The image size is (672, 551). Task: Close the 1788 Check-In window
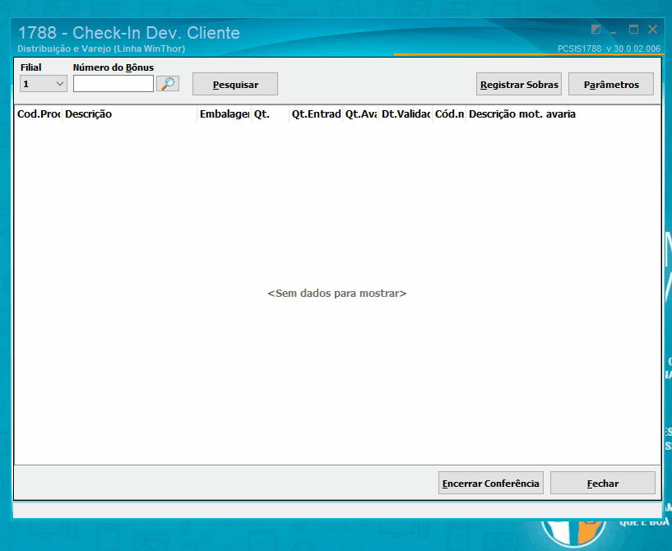(652, 29)
